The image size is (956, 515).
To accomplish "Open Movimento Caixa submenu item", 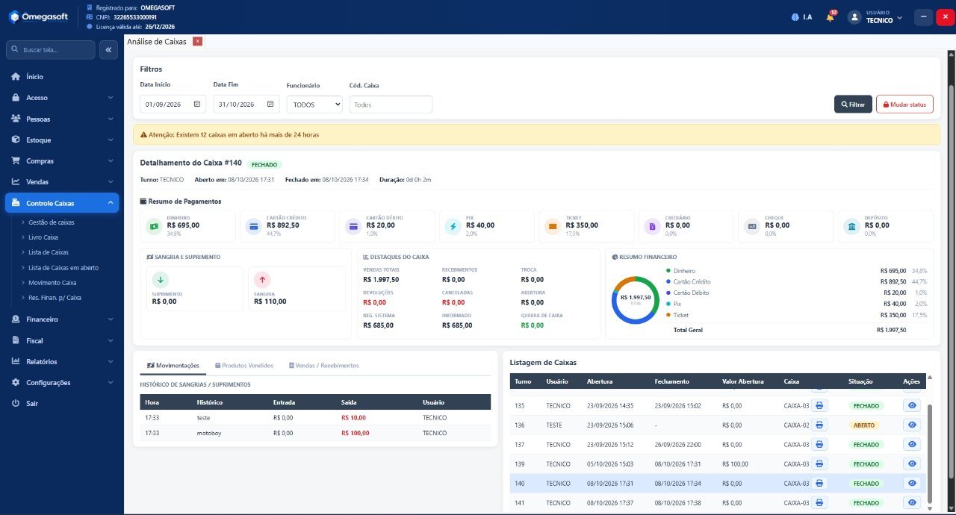I will click(x=52, y=283).
